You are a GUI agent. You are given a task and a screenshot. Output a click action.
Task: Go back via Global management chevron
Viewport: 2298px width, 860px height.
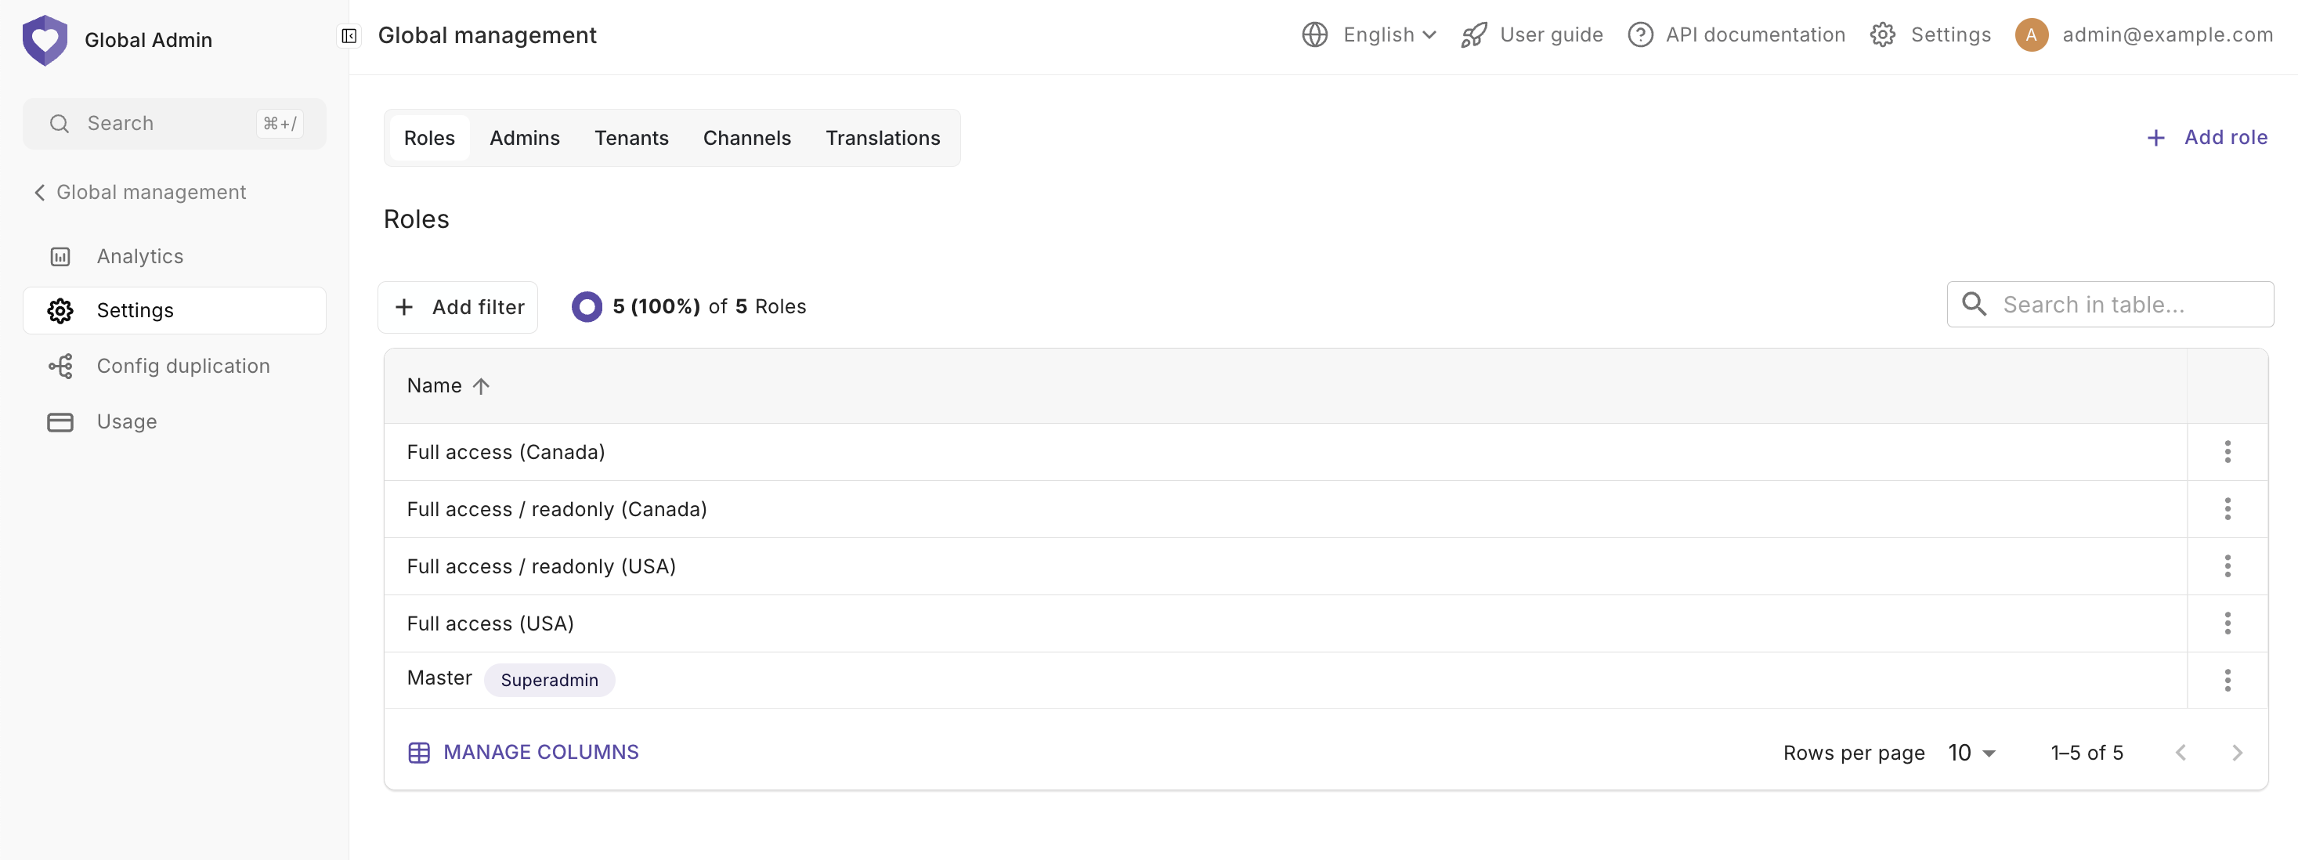pyautogui.click(x=39, y=193)
